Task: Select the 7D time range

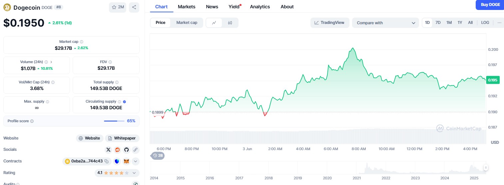Action: point(438,23)
